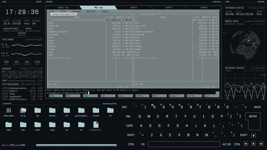Click the 8Delete function button in mc

pos(176,96)
